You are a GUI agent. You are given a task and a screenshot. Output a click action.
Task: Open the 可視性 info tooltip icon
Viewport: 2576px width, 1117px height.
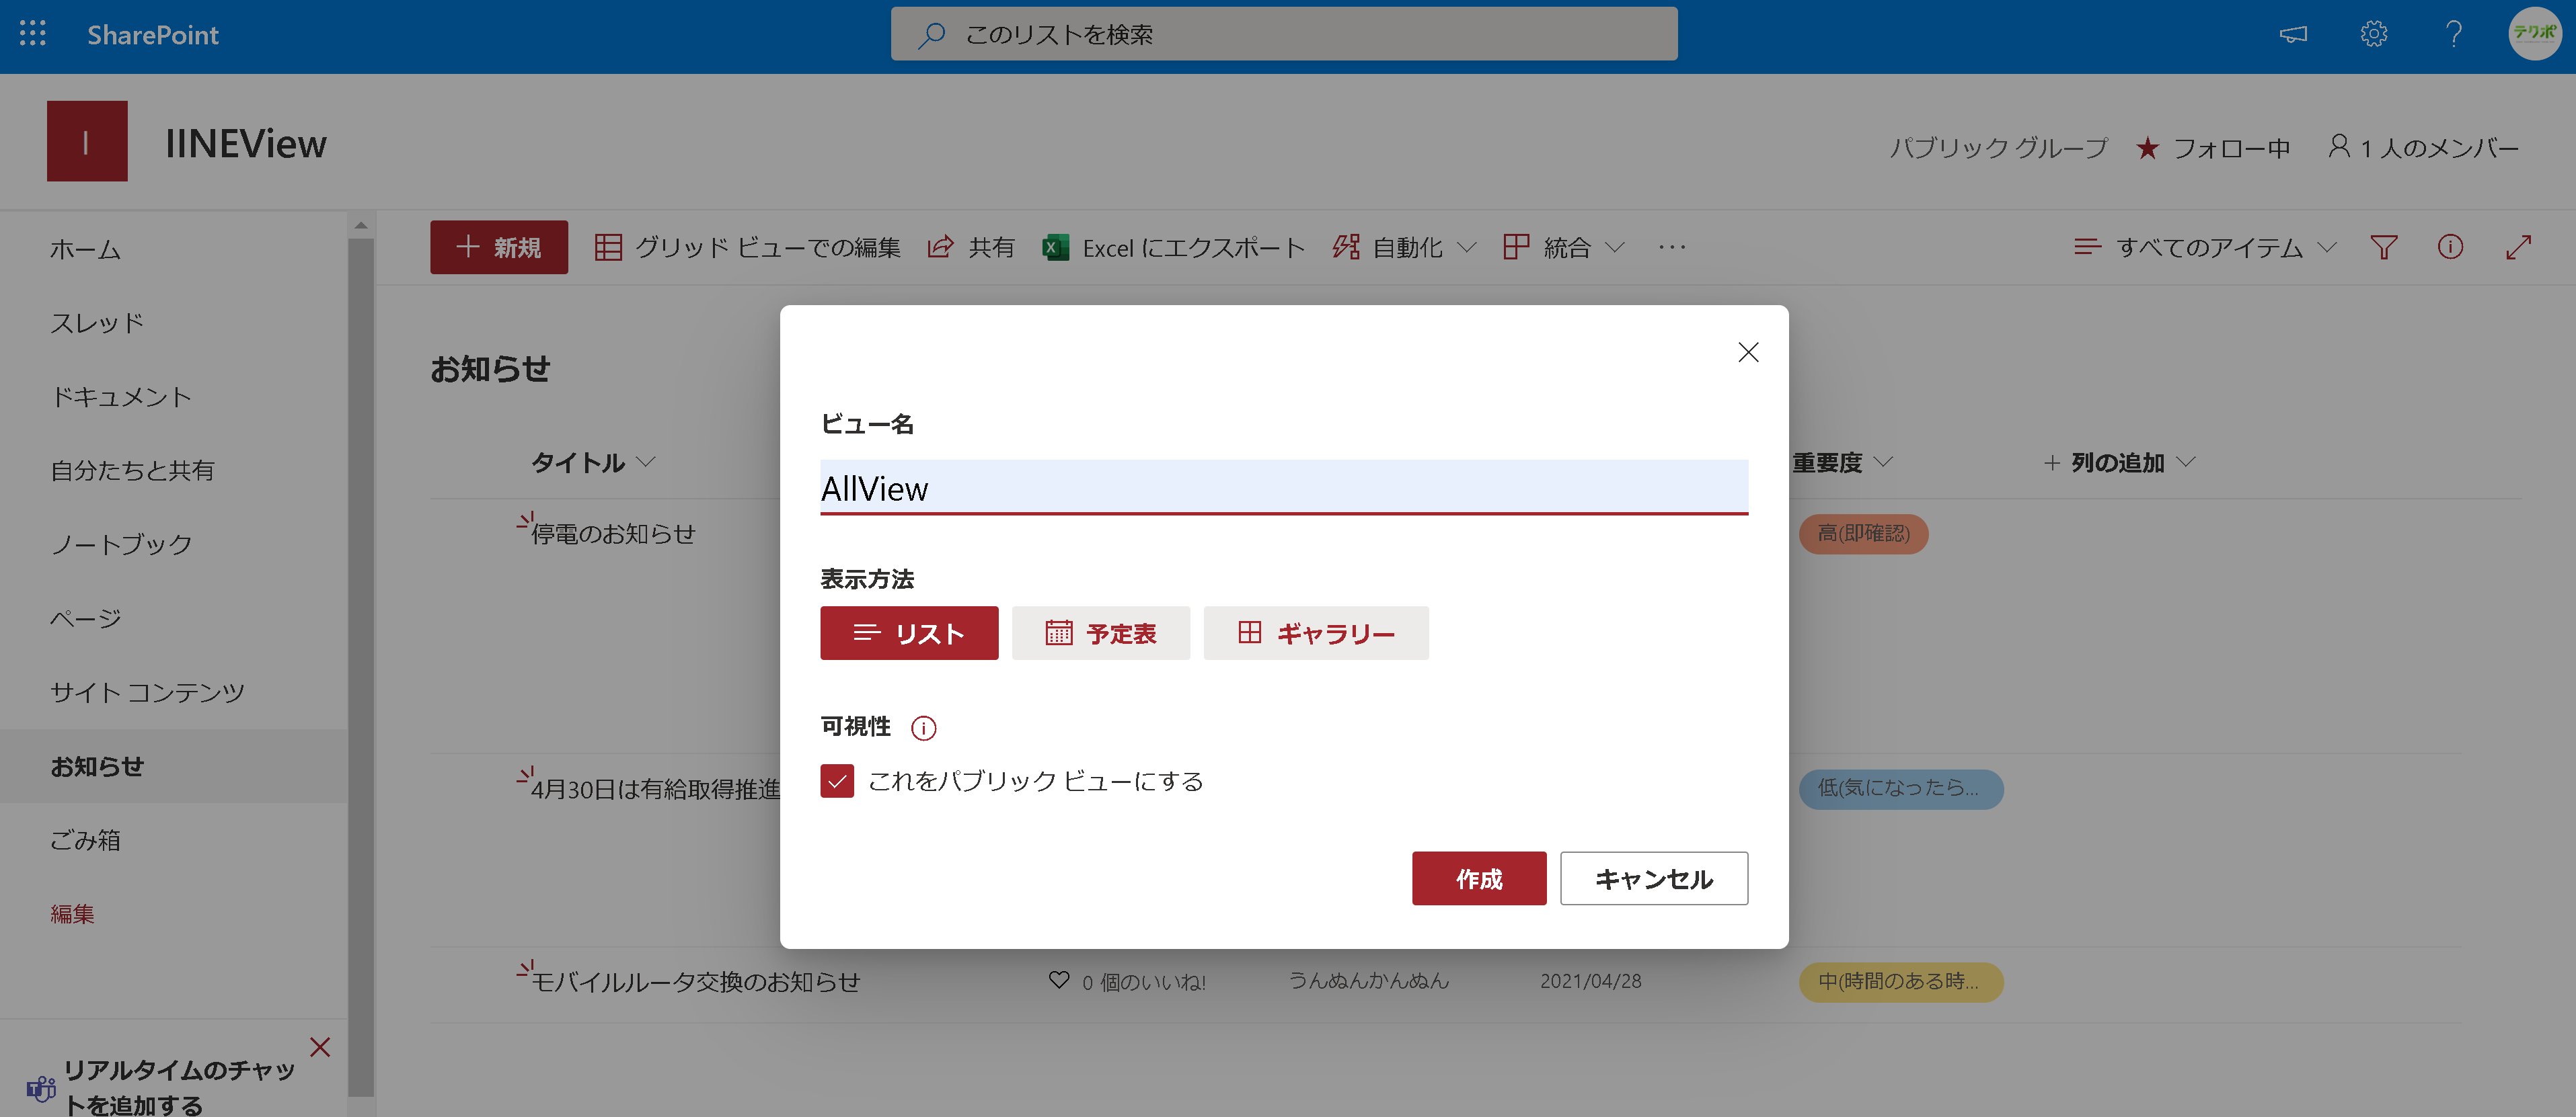click(x=925, y=727)
